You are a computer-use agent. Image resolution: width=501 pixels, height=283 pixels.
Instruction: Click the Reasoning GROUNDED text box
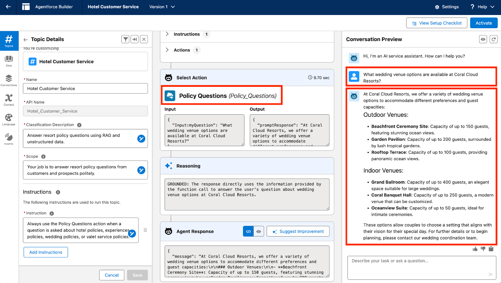247,194
